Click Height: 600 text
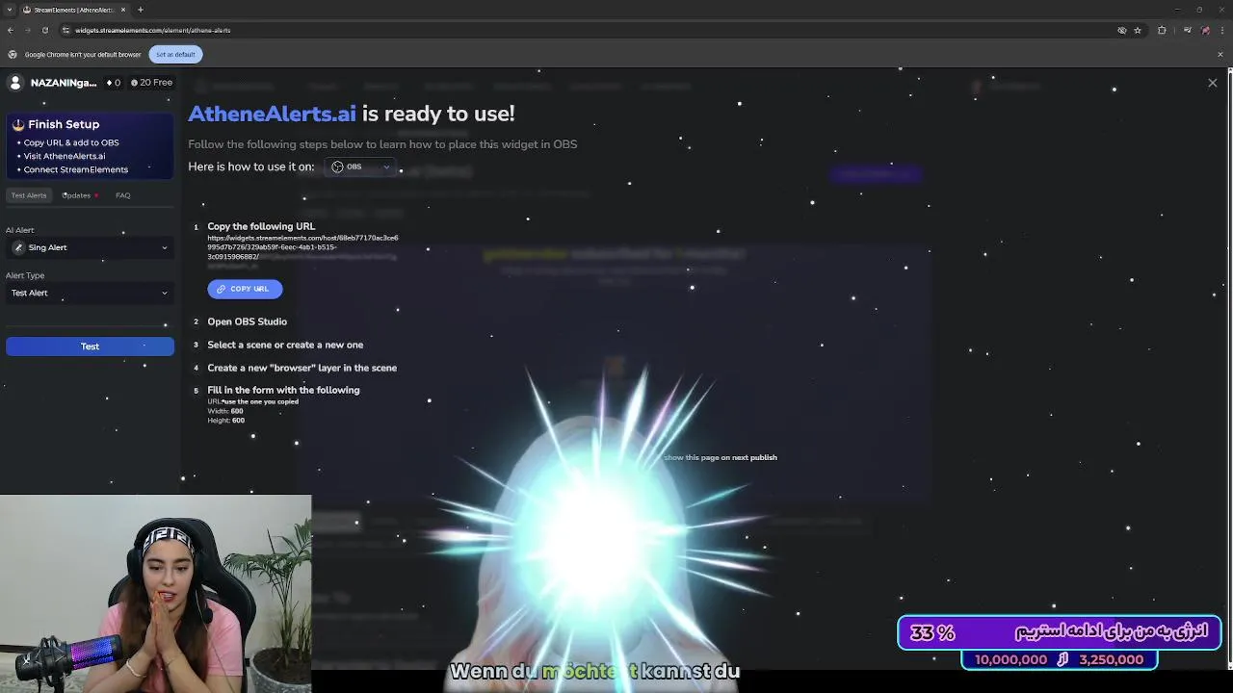Image resolution: width=1233 pixels, height=693 pixels. 226,421
